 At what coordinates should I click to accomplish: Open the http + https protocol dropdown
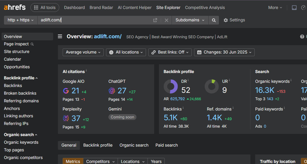(x=21, y=20)
